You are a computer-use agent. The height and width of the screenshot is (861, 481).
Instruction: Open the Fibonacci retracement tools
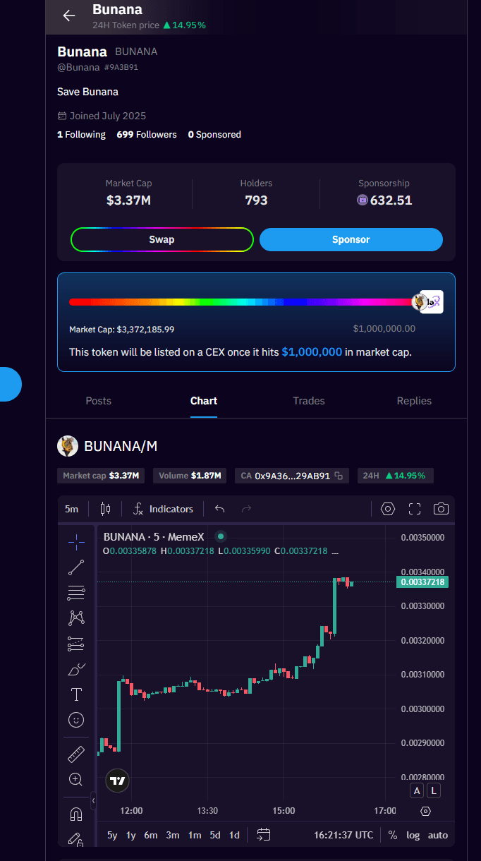pyautogui.click(x=76, y=592)
